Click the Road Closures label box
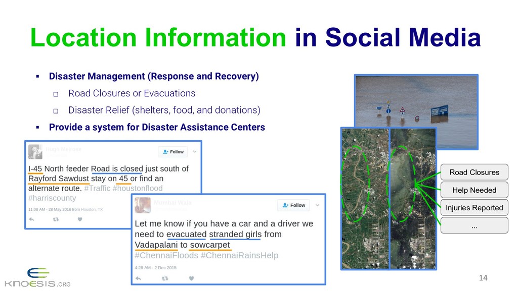The height and width of the screenshot is (291, 518). point(474,172)
